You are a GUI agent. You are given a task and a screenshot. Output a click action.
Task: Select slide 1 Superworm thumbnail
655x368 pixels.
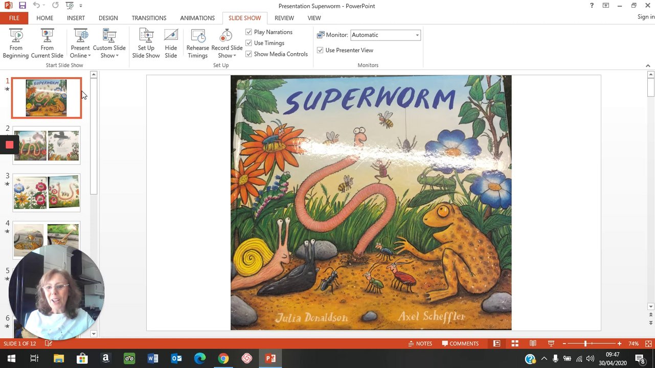click(47, 98)
